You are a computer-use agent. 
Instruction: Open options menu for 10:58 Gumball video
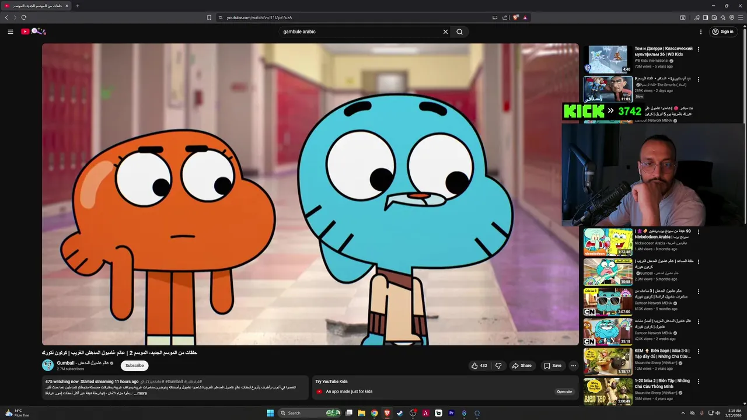698,261
